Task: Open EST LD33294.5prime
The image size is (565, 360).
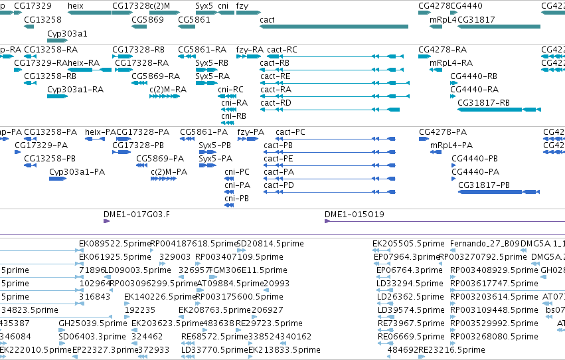Action: 410,284
